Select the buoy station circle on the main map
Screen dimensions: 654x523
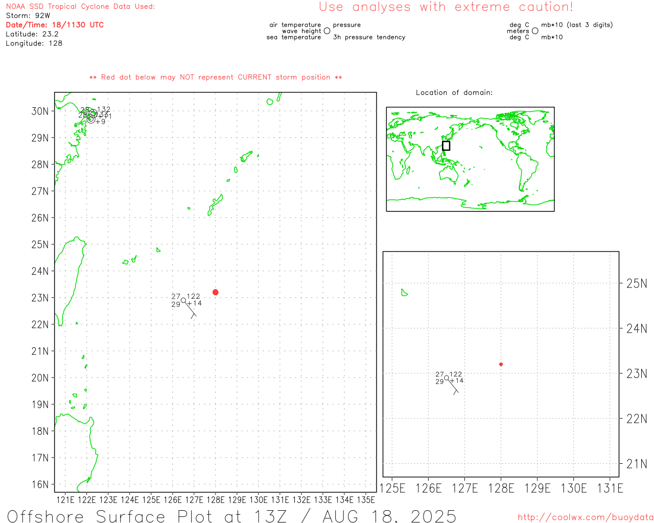183,300
